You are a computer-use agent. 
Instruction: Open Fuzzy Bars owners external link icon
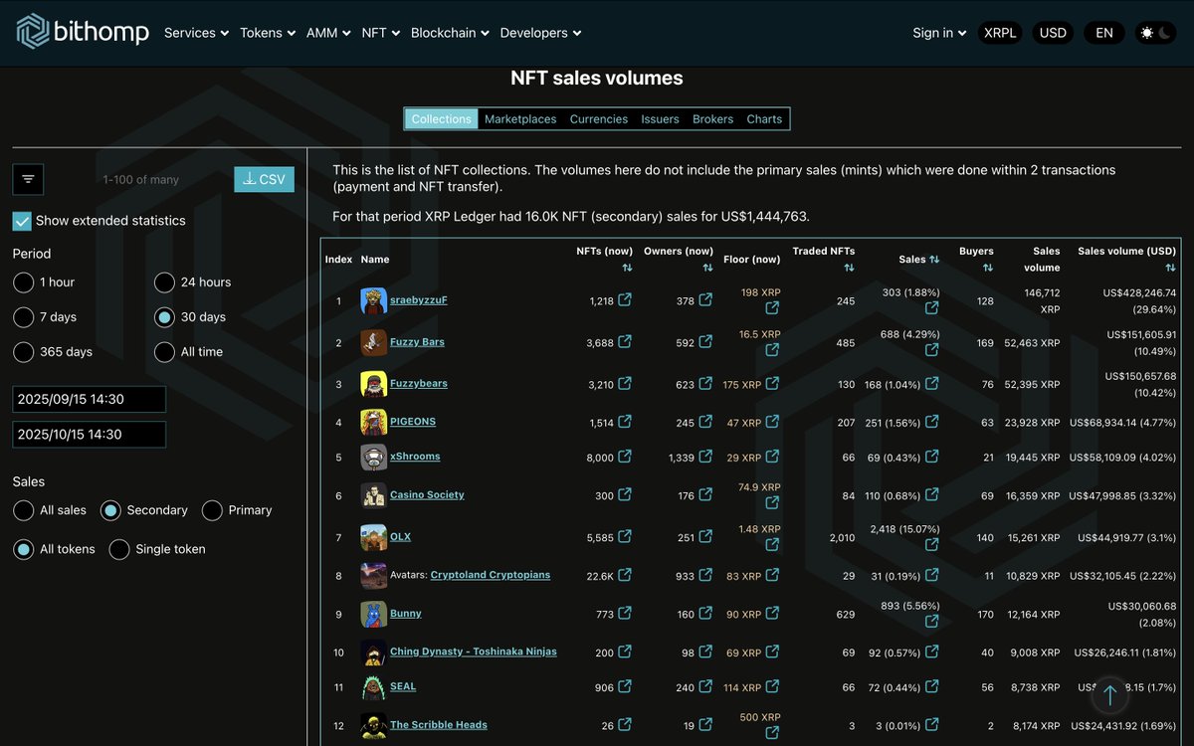tap(705, 341)
